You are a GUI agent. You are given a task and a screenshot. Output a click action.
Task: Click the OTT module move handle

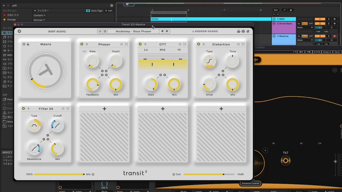(x=145, y=44)
